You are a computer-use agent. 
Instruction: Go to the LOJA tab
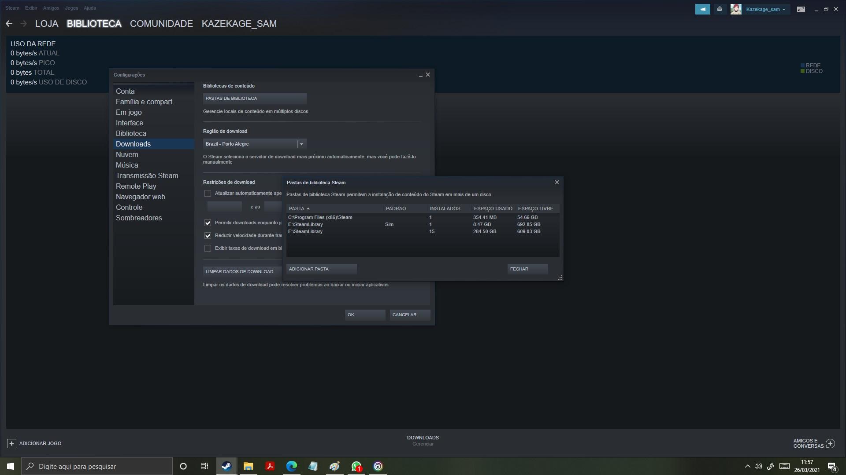(x=47, y=24)
